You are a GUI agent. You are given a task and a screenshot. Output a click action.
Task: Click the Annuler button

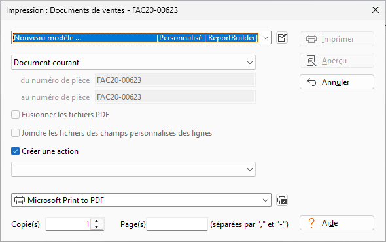click(x=337, y=82)
